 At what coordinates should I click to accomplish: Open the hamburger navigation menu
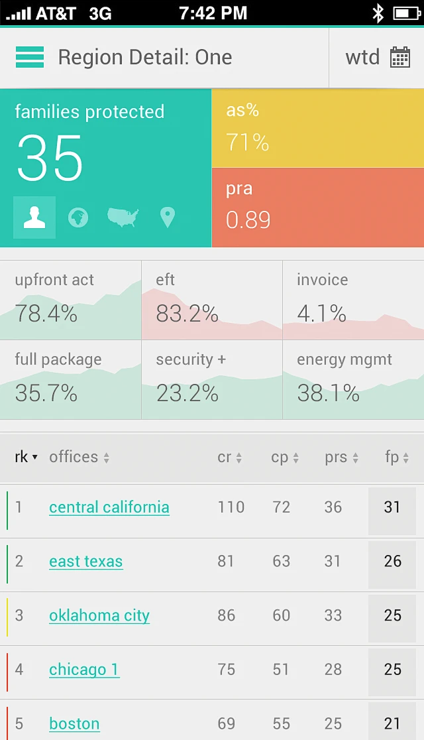[30, 58]
